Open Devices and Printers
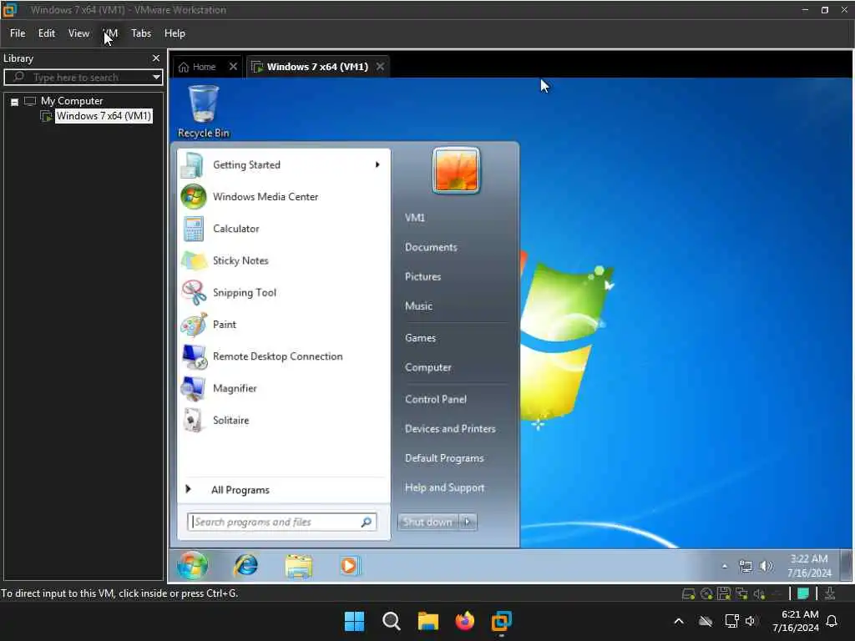The height and width of the screenshot is (641, 855). point(450,428)
